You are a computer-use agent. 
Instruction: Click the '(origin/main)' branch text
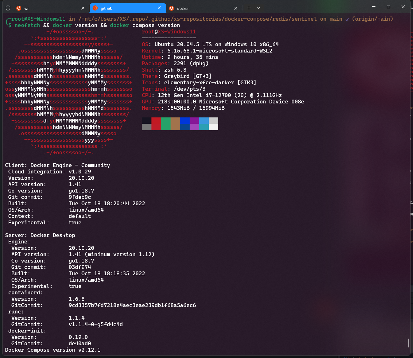pos(373,19)
